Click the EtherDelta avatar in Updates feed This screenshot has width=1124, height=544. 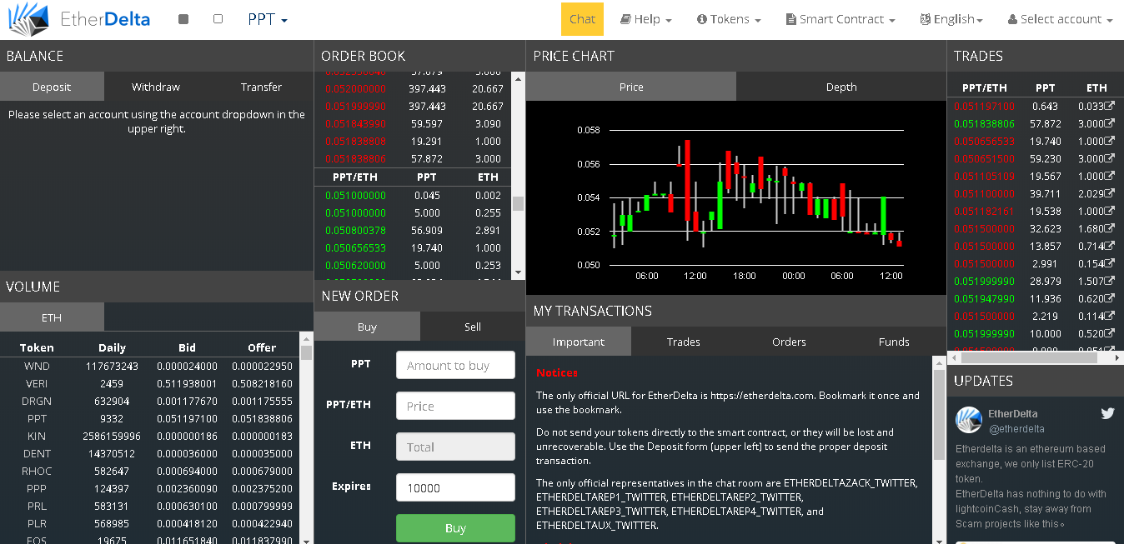pyautogui.click(x=968, y=420)
